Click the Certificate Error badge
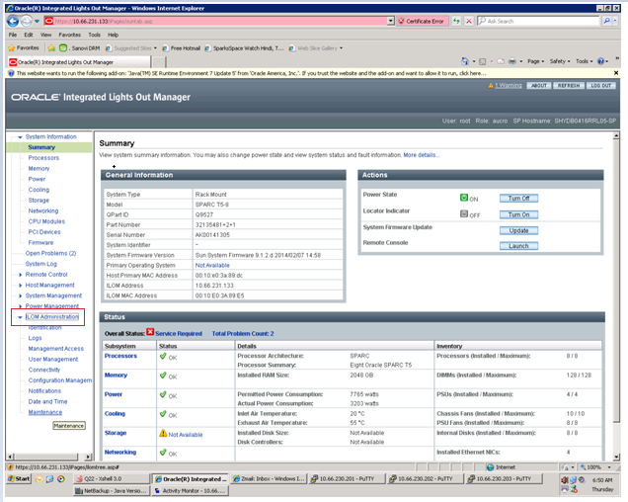The image size is (628, 502). point(422,22)
